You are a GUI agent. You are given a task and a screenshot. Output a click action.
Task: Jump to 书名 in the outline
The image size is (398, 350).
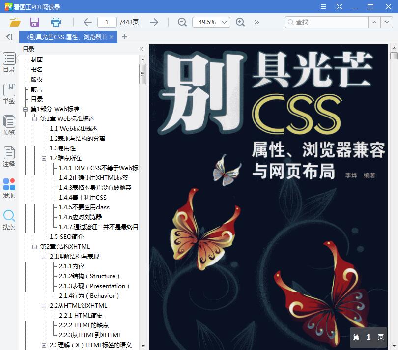(x=37, y=70)
